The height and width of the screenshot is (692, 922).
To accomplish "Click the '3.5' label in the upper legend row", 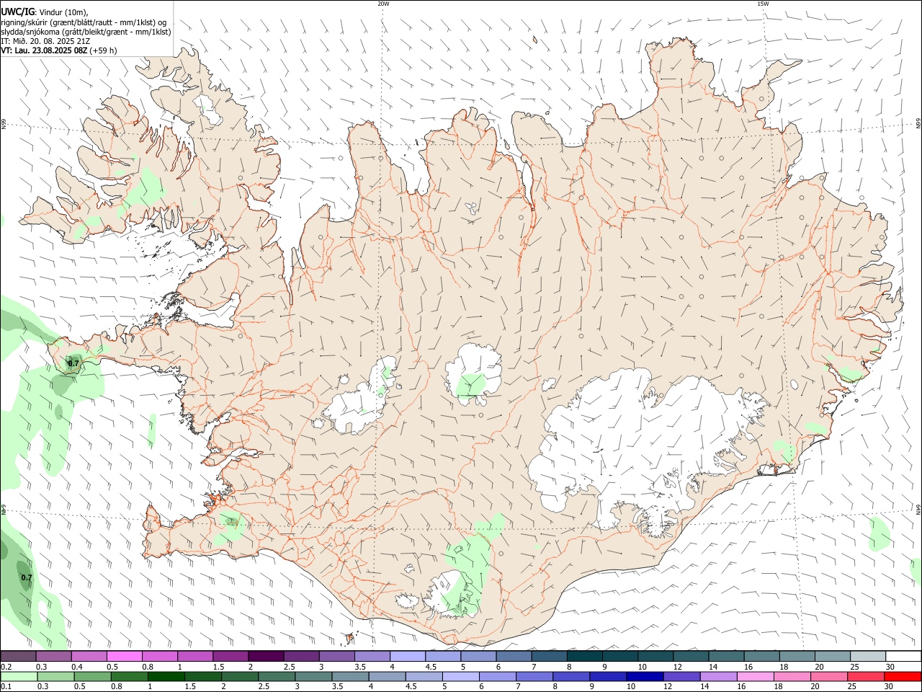I will pos(360,667).
